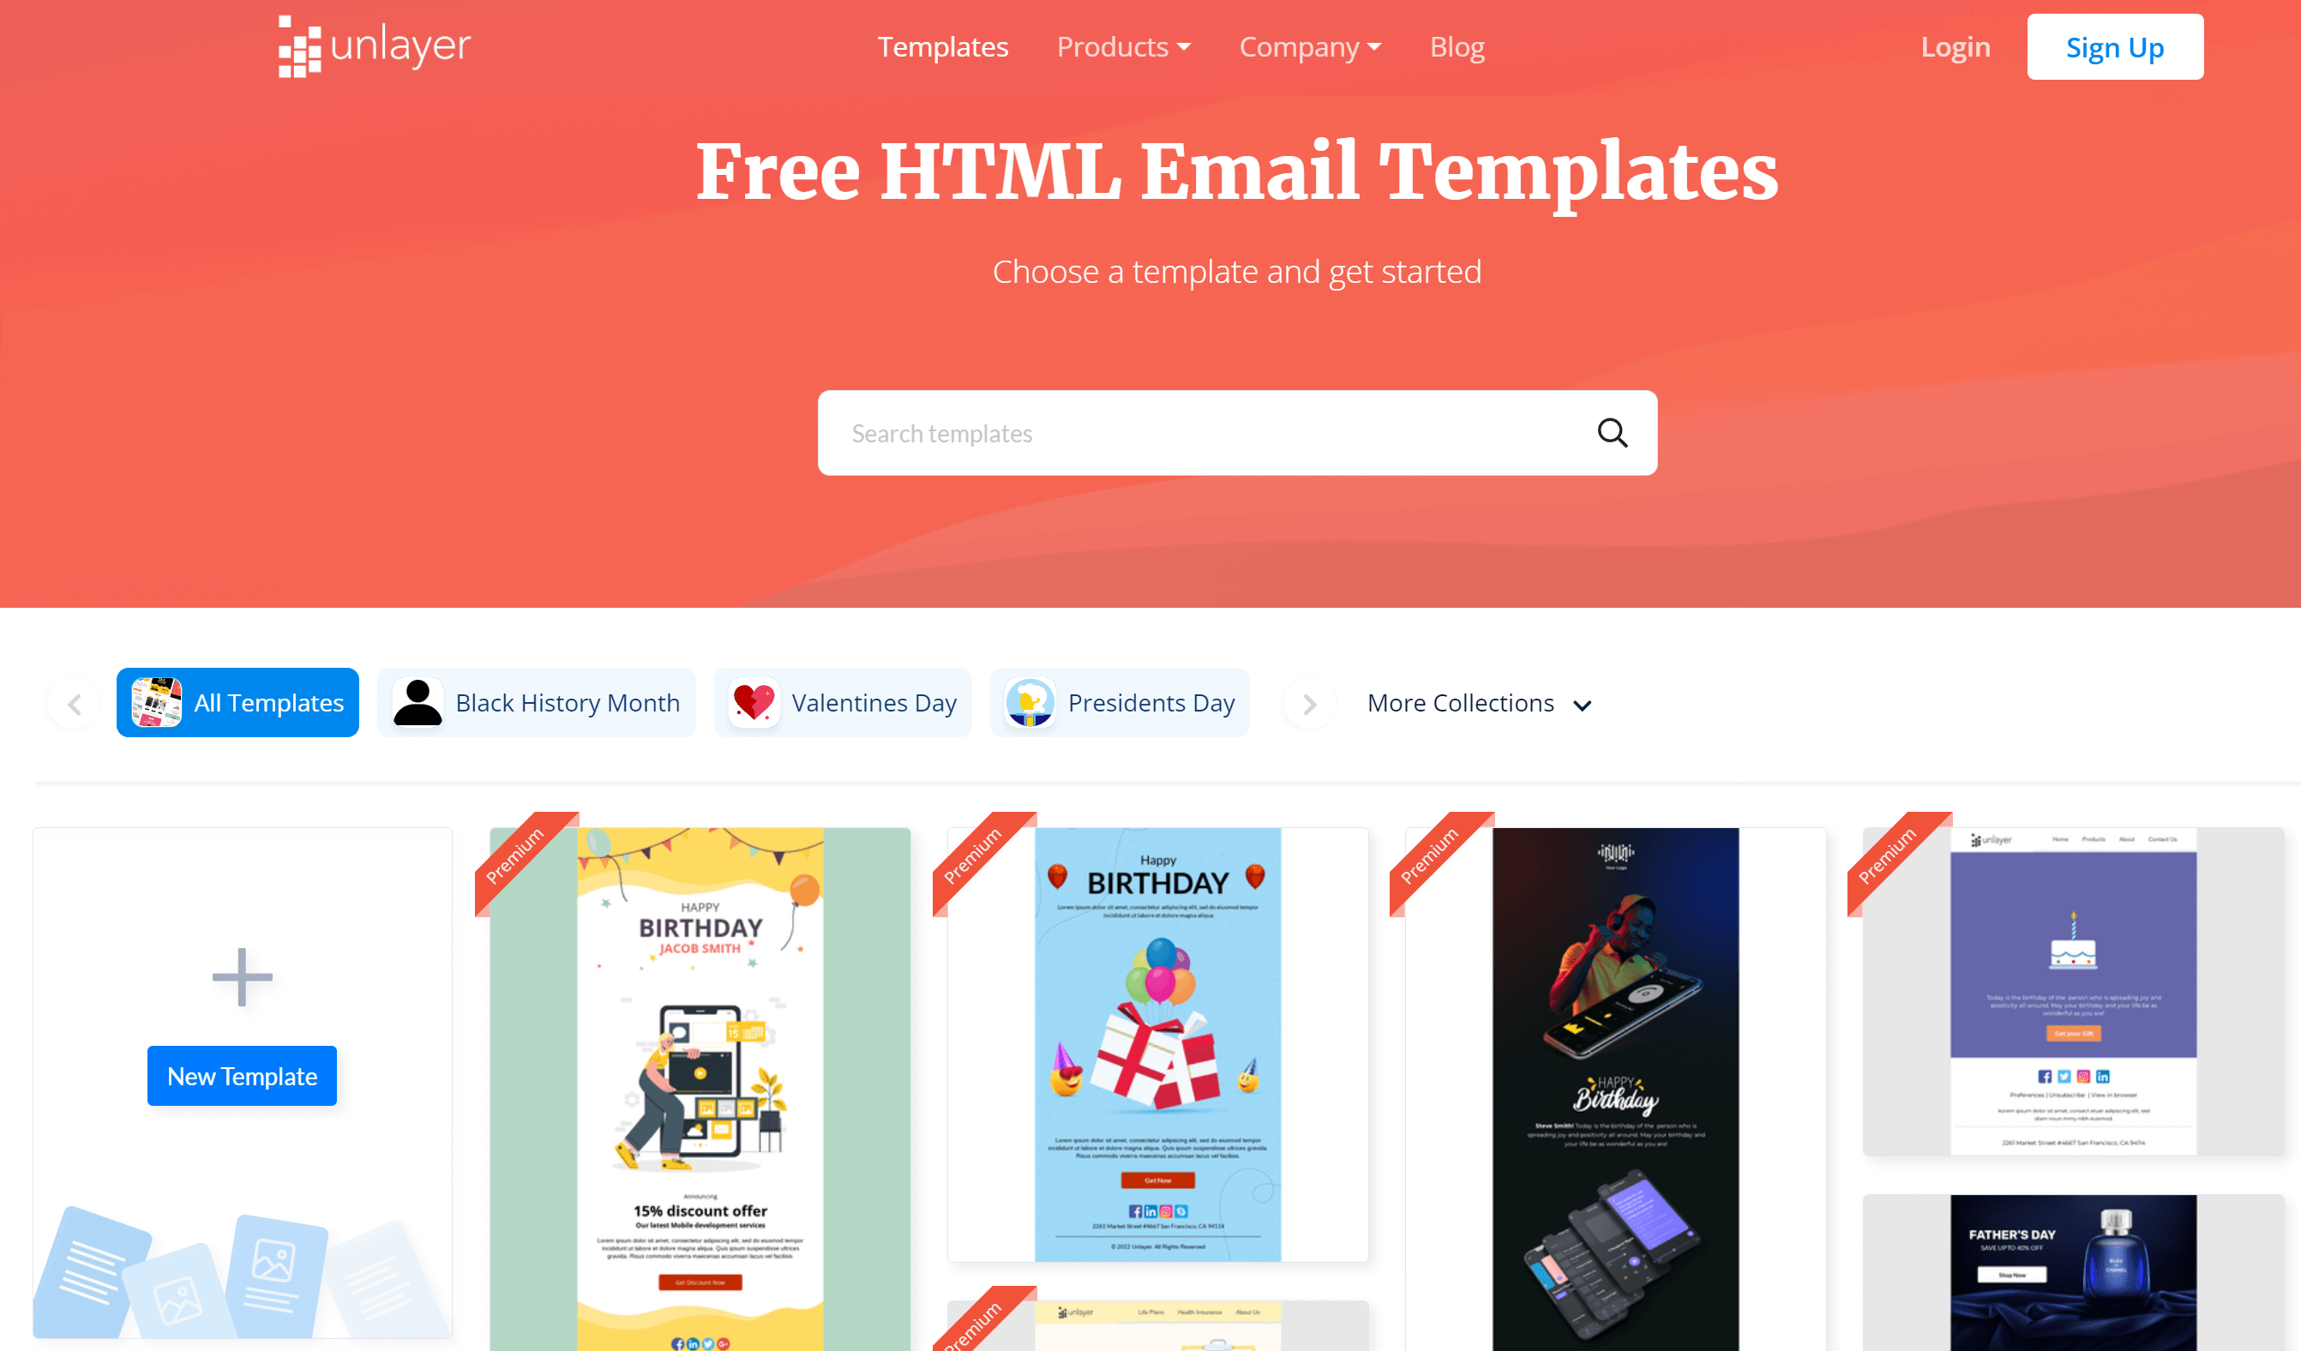Select the Templates menu item

coord(942,46)
